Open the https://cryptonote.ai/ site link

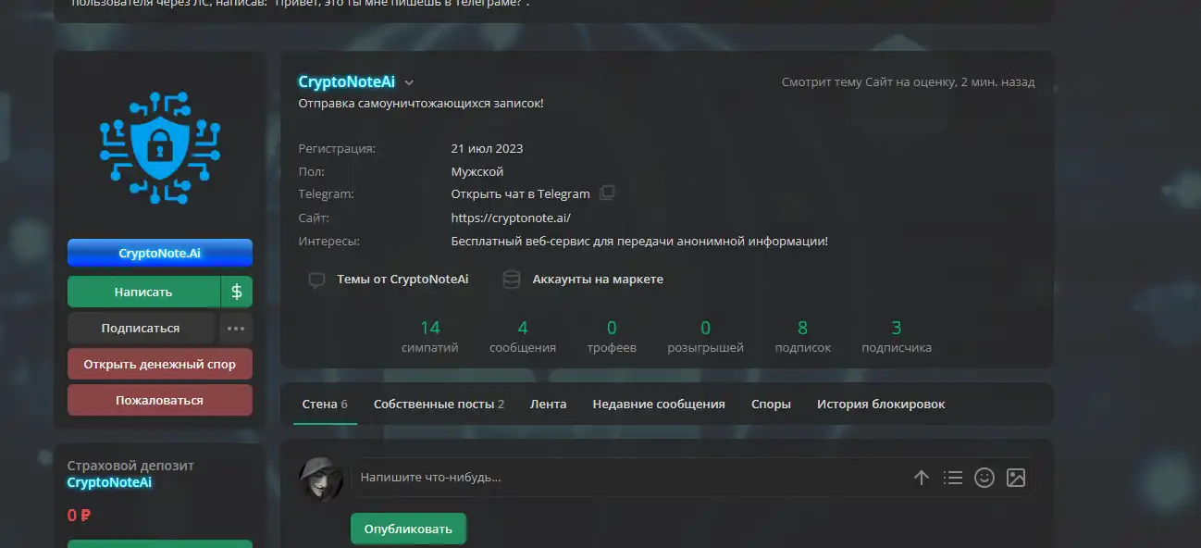tap(511, 218)
